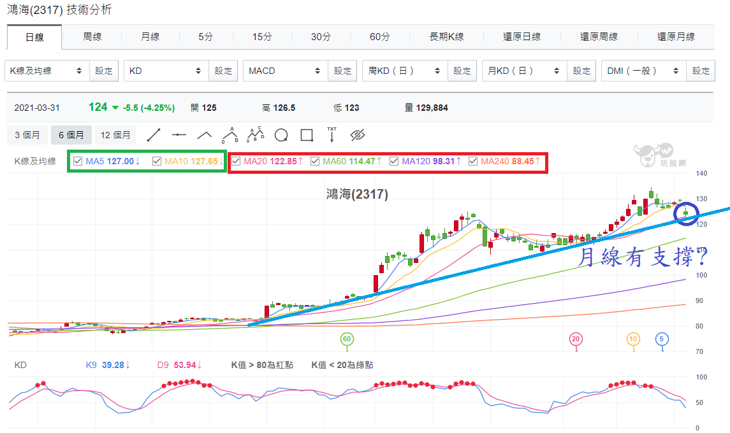Open the DMI（一般） indicator dropdown
The height and width of the screenshot is (433, 730).
(x=643, y=71)
